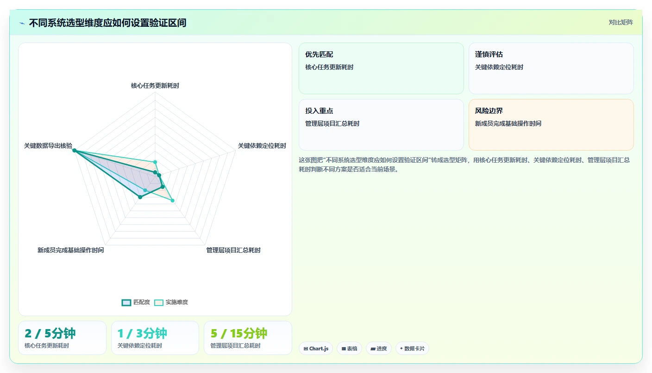Select the 进度 tag chip

click(x=379, y=349)
